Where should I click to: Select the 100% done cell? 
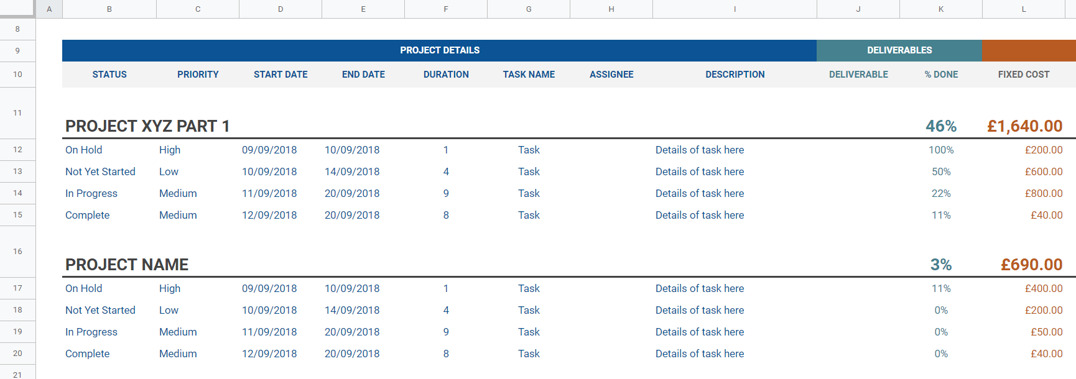pyautogui.click(x=941, y=150)
